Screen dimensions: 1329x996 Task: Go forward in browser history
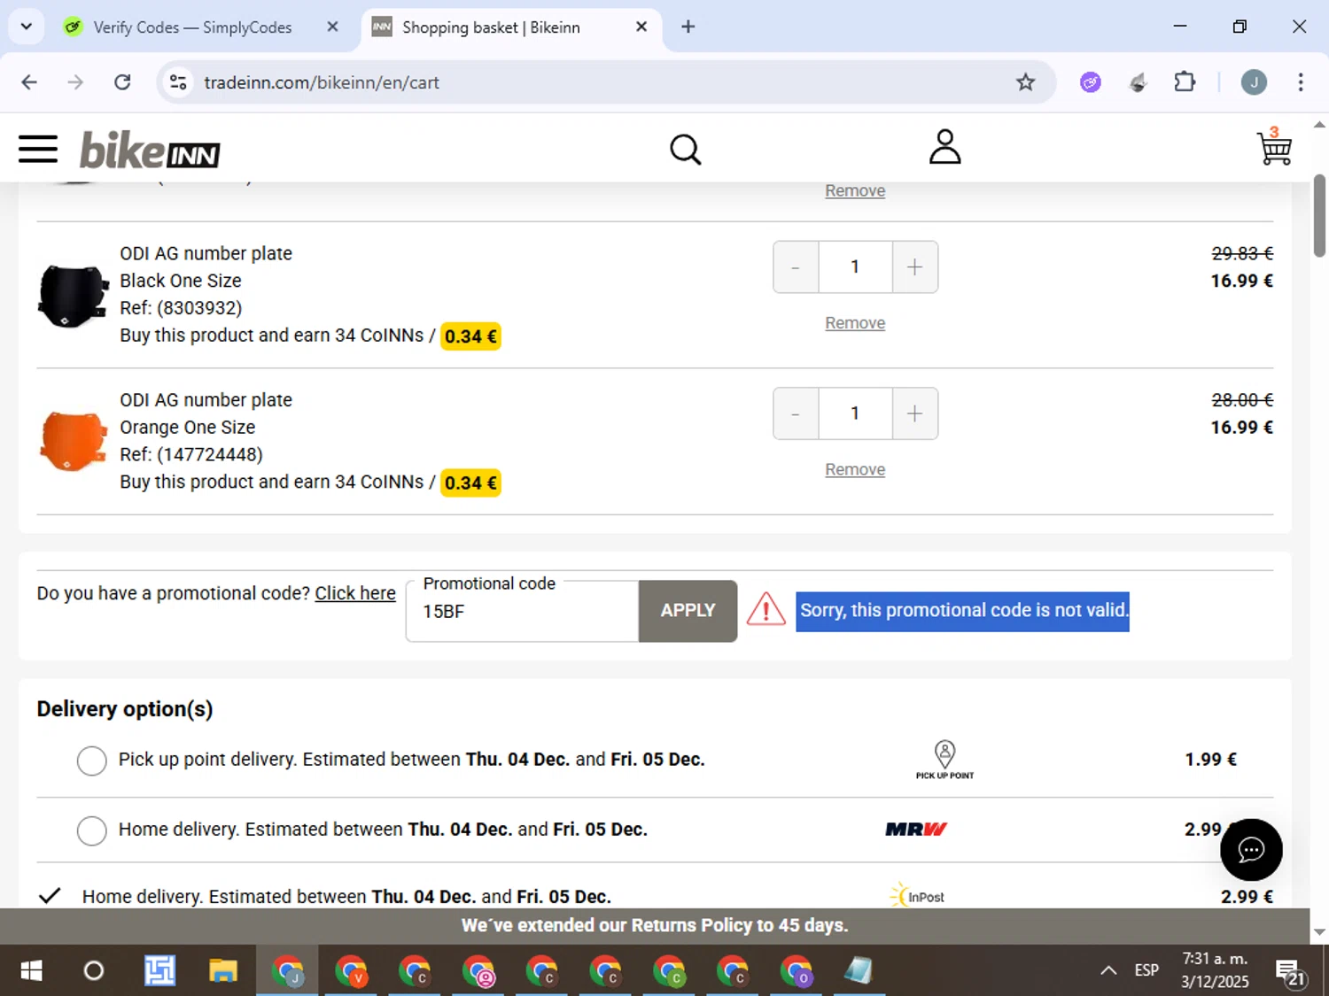pos(75,82)
